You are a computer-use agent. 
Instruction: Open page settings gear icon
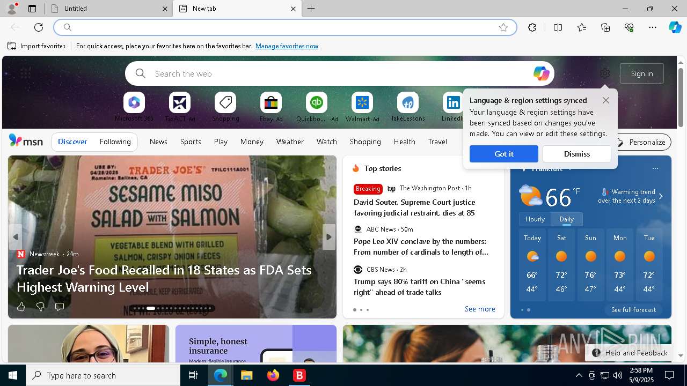(605, 73)
